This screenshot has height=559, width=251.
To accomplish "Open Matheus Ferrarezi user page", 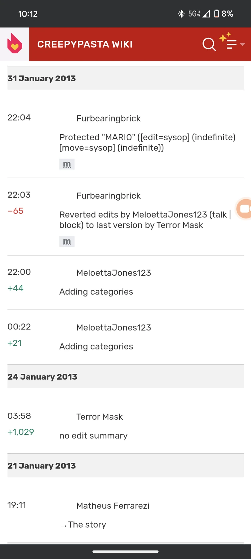I will 113,506.
